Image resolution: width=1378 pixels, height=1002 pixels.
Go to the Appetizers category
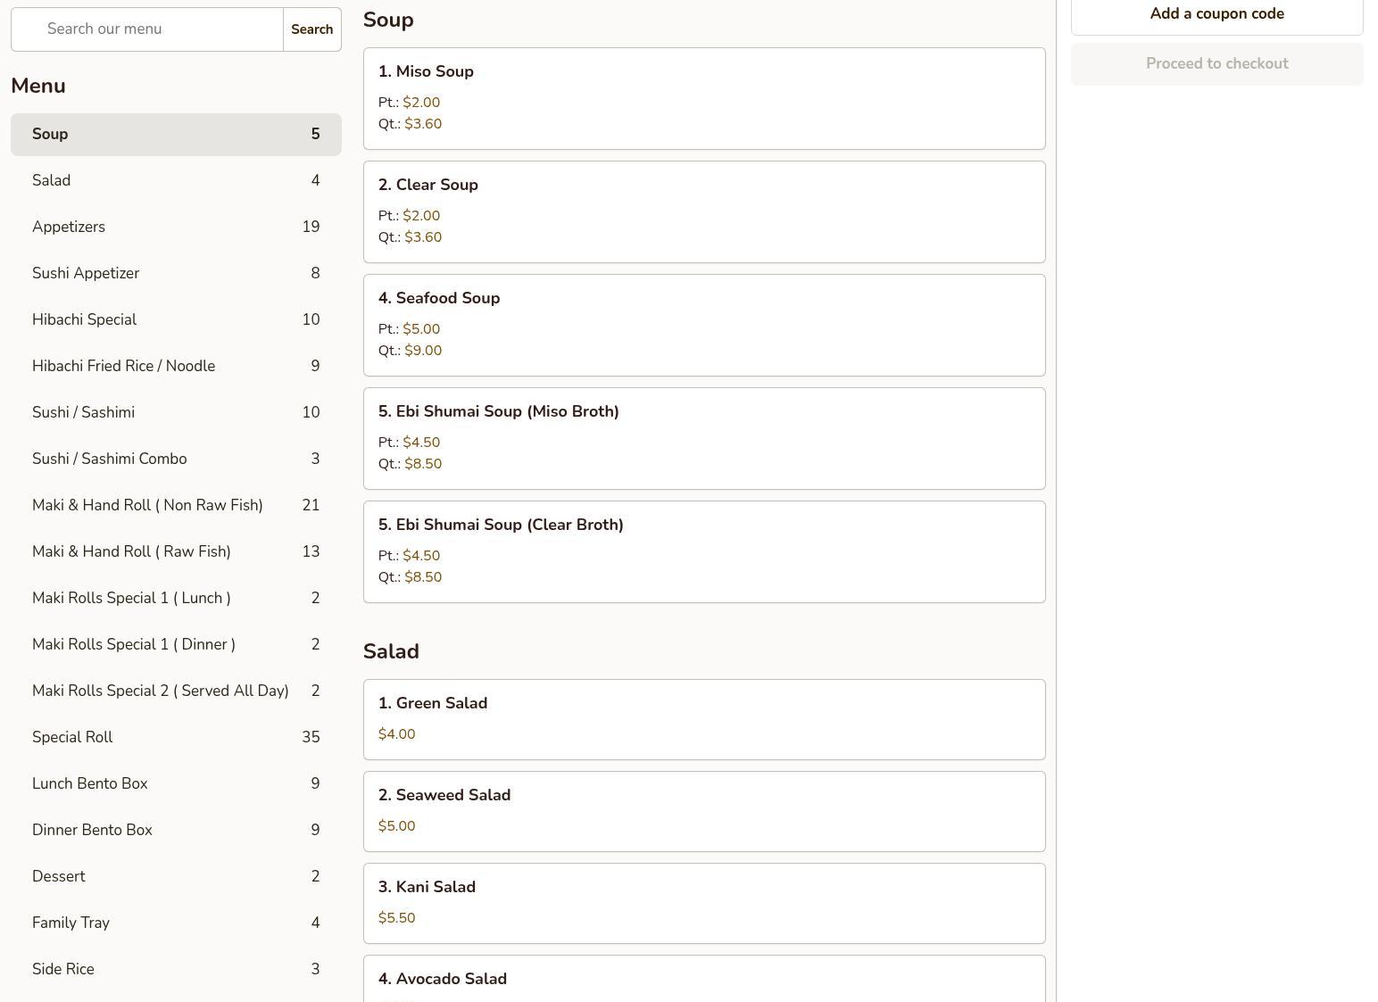pyautogui.click(x=176, y=228)
